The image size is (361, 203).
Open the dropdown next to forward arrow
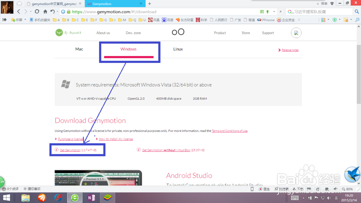pyautogui.click(x=31, y=12)
